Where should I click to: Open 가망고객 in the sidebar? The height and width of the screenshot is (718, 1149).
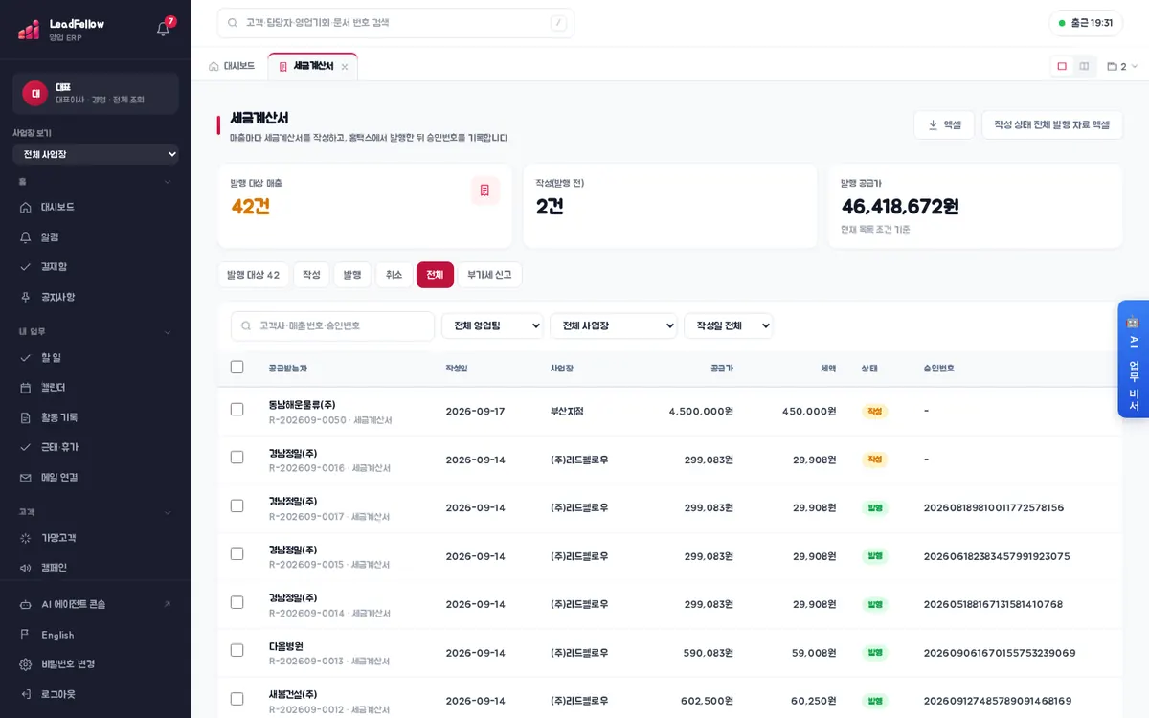[x=96, y=538]
